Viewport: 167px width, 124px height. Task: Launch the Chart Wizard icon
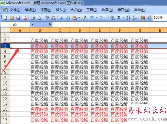tap(143, 18)
